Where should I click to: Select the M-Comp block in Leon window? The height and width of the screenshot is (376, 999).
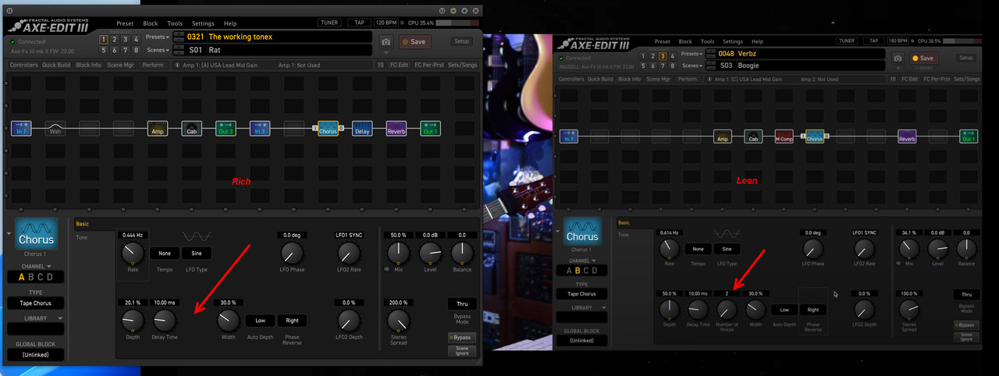(784, 137)
